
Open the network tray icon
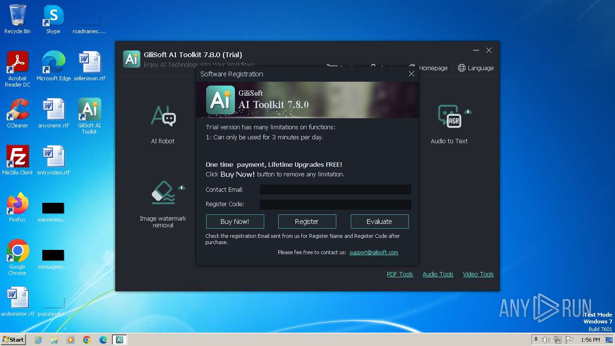point(558,340)
